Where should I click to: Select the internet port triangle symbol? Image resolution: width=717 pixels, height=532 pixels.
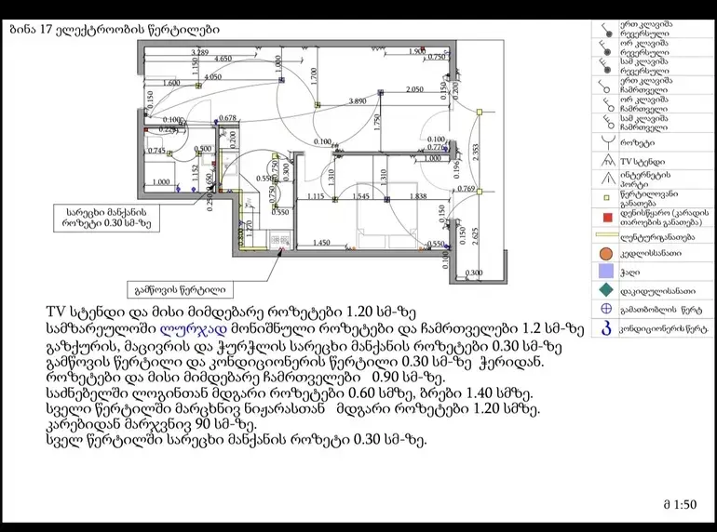608,179
